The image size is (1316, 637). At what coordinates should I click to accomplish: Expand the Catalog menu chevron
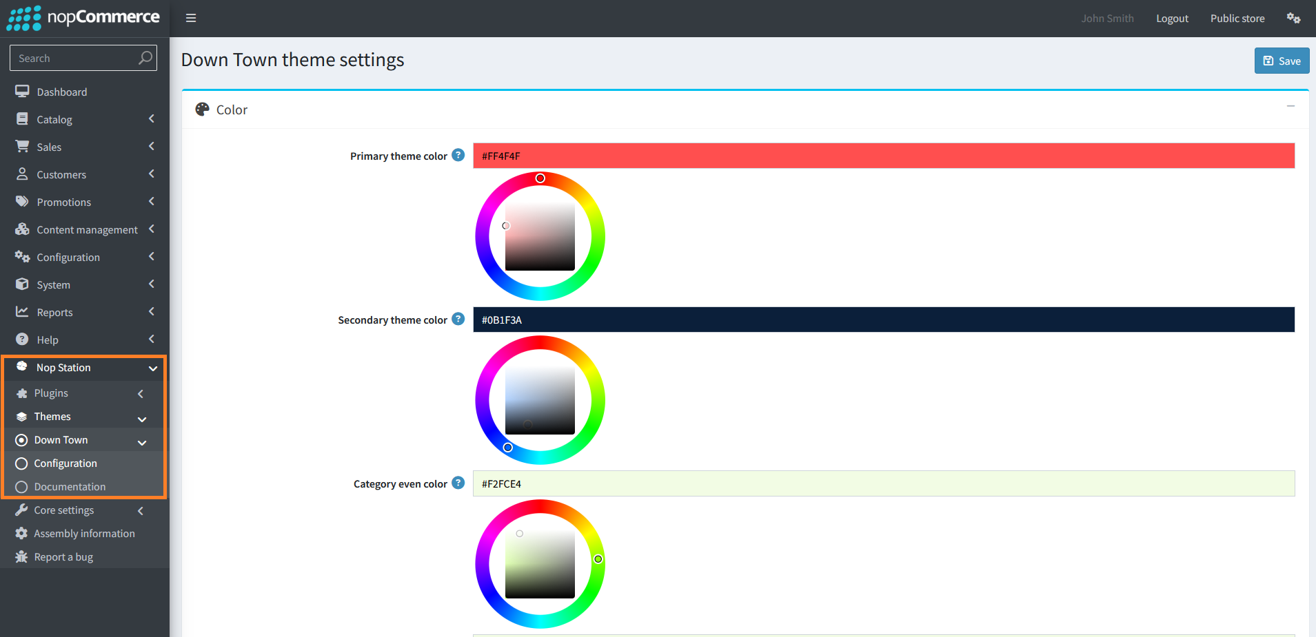point(152,118)
